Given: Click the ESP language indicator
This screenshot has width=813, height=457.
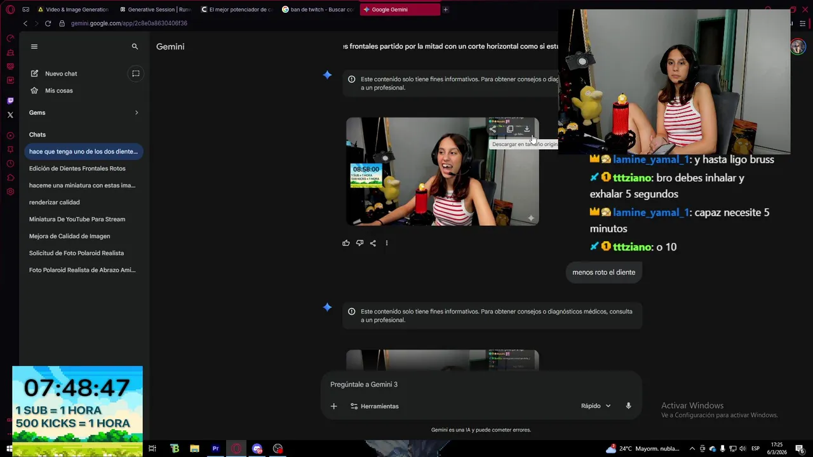Looking at the screenshot, I should pos(755,449).
